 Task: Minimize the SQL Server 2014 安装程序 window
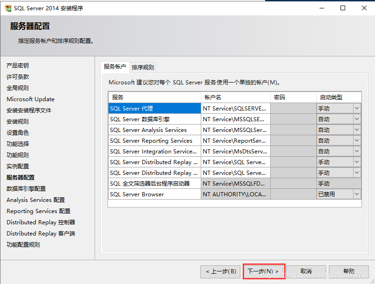coord(322,8)
